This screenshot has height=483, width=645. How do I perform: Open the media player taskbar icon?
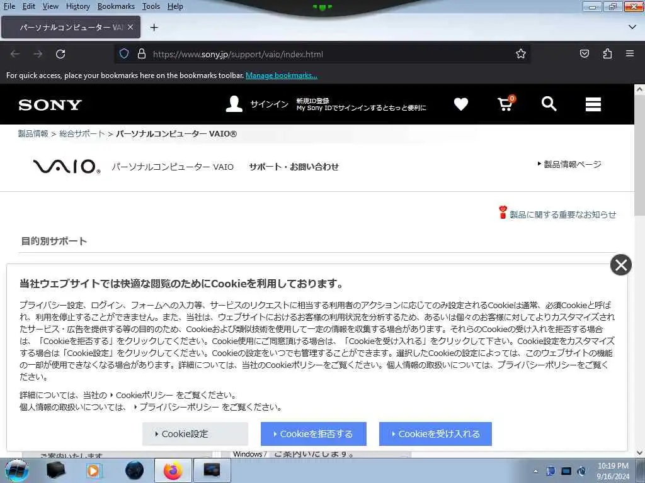94,470
